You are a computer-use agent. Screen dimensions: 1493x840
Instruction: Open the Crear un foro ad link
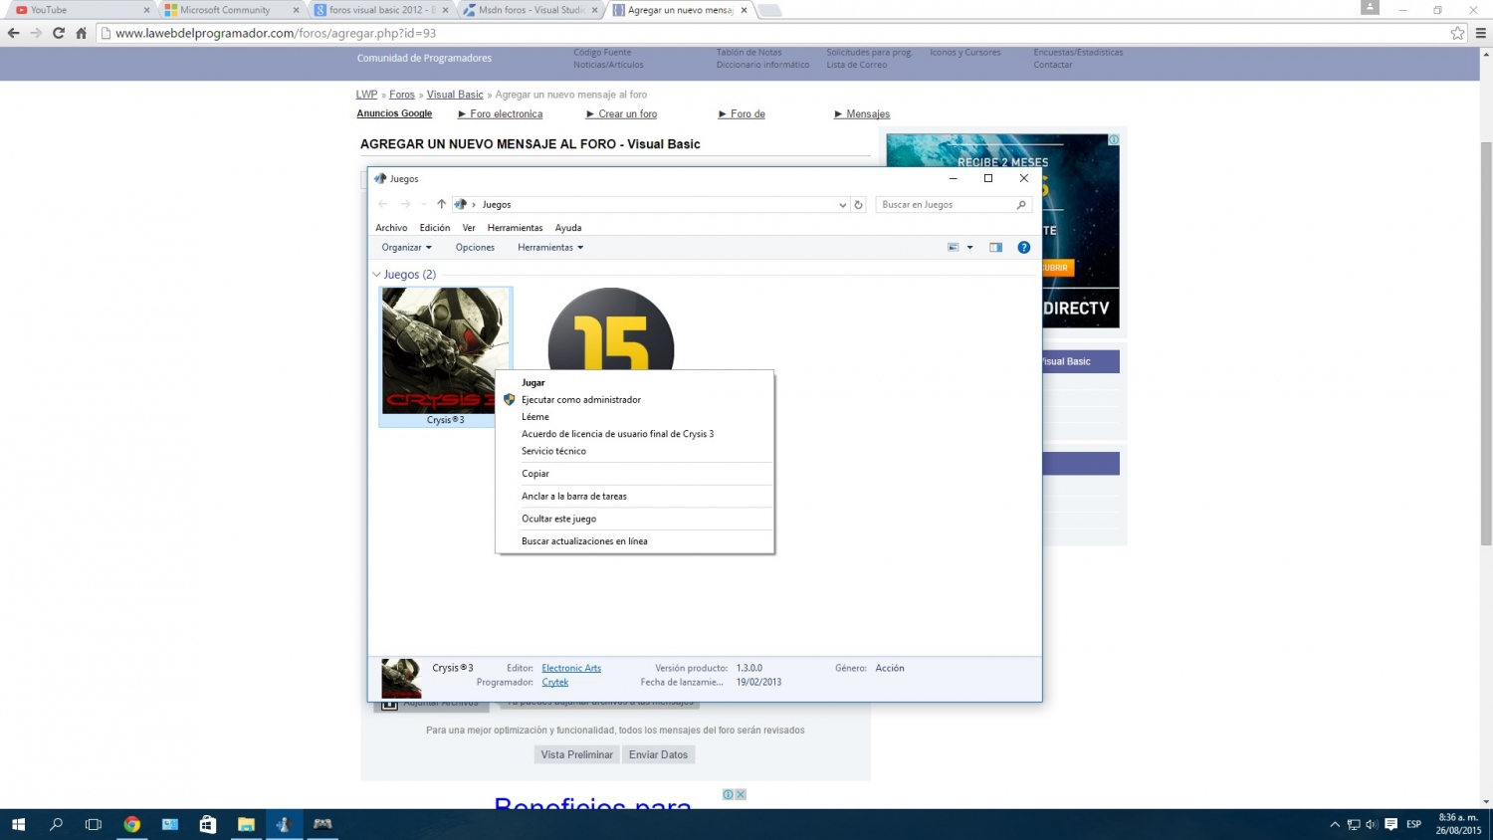628,114
